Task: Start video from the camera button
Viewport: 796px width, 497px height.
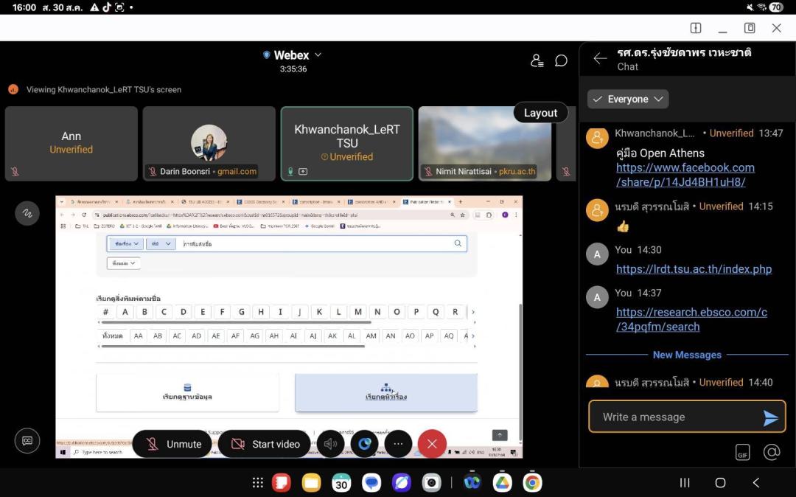Action: (x=265, y=444)
